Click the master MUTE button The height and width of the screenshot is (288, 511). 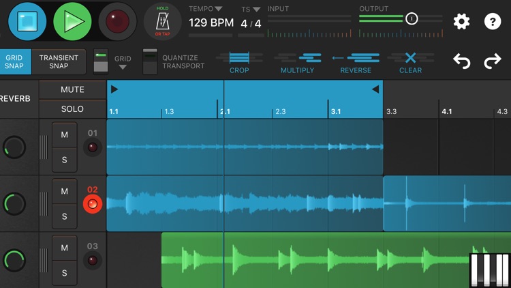point(72,89)
